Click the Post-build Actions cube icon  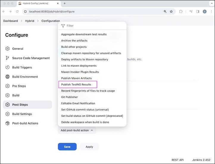point(7,123)
